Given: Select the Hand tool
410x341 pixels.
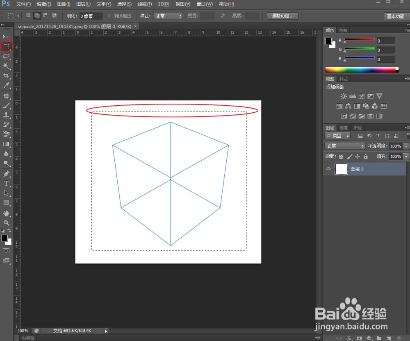Looking at the screenshot, I should [x=6, y=213].
